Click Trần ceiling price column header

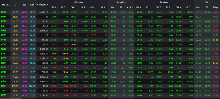23,5
